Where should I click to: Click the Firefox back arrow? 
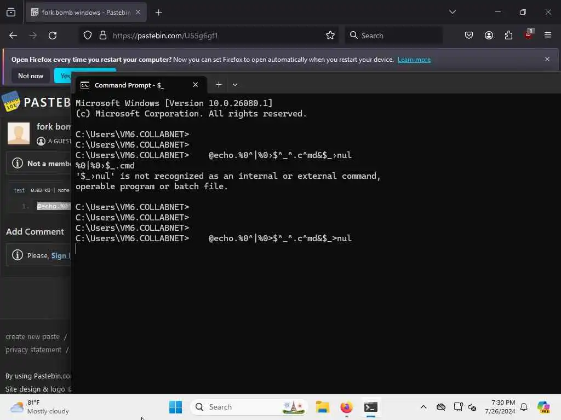pyautogui.click(x=13, y=36)
